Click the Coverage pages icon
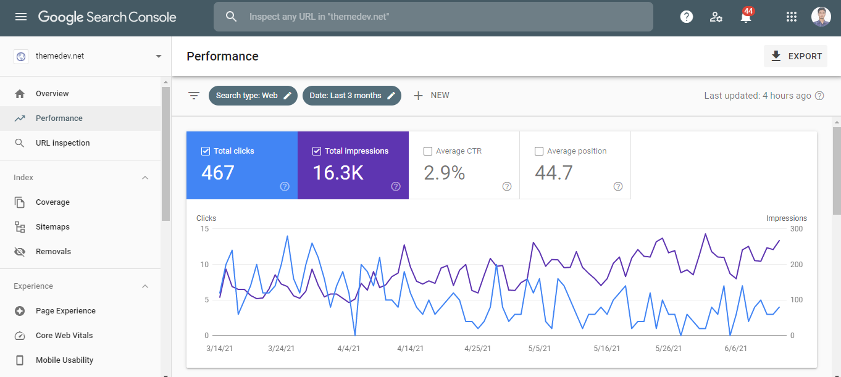841x377 pixels. point(20,202)
